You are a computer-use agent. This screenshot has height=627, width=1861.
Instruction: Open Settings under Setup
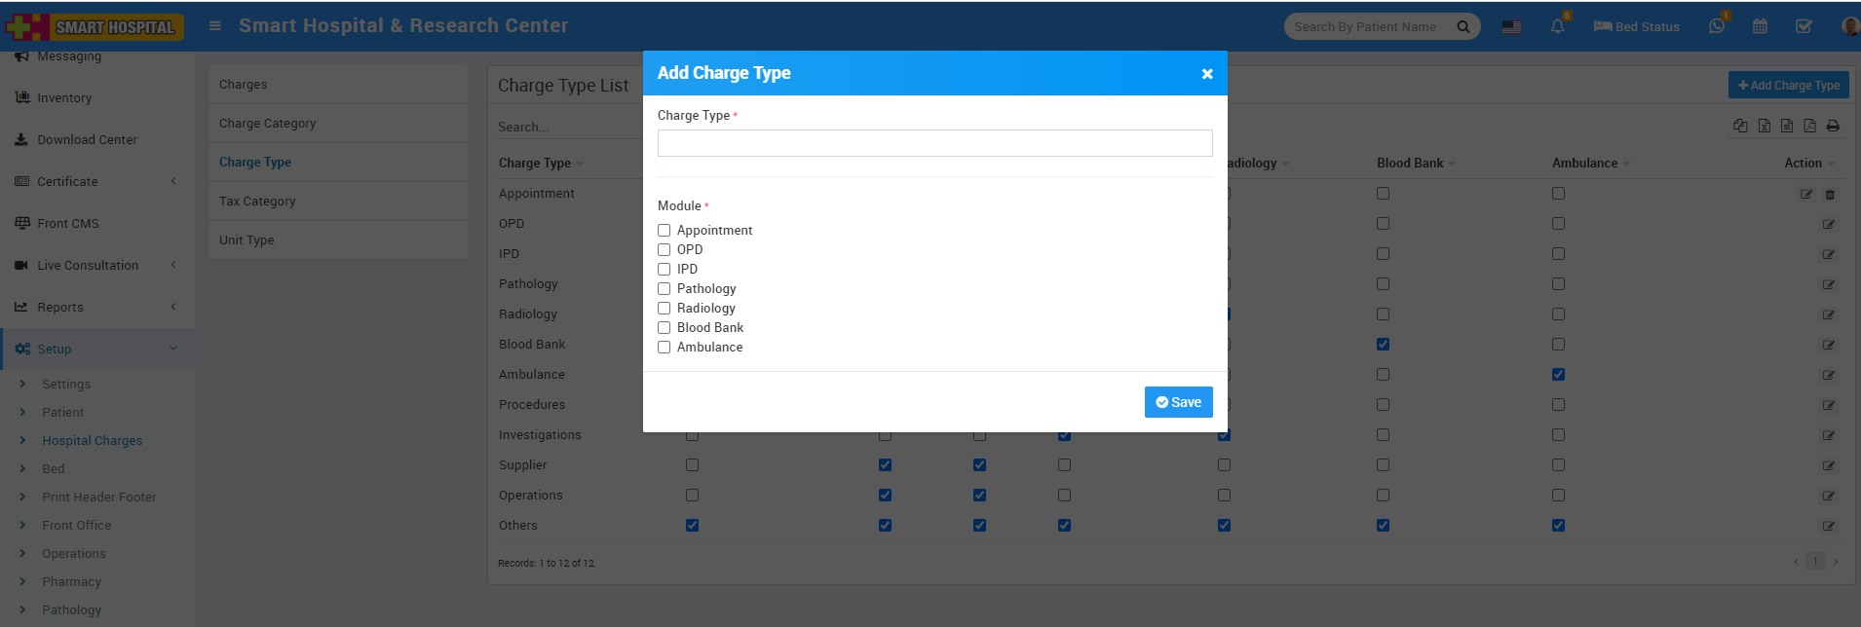tap(66, 385)
